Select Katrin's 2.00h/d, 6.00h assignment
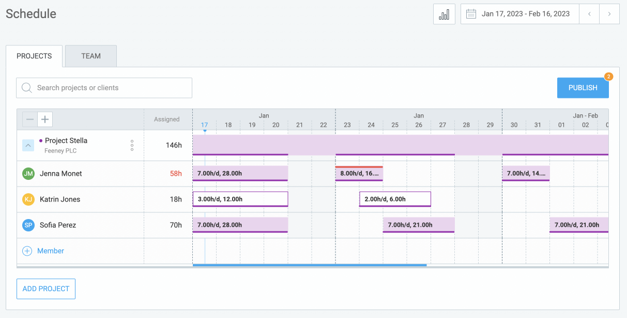 coord(395,199)
